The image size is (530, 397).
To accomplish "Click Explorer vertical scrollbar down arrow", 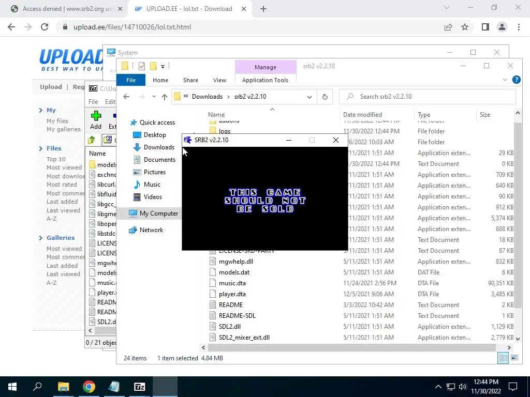I will pos(518,338).
